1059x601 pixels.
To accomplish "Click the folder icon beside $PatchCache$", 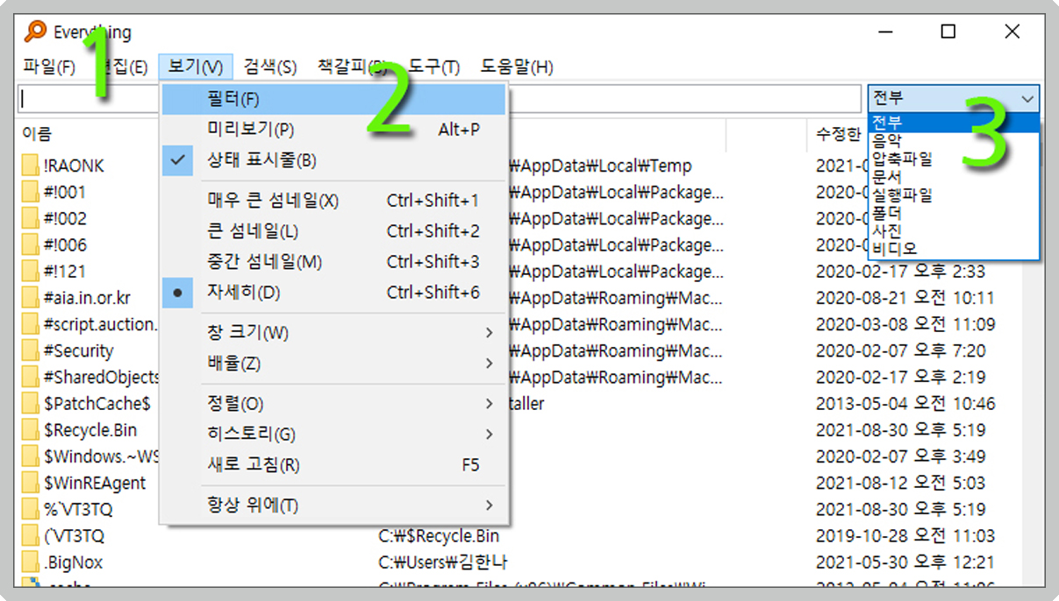I will [31, 404].
